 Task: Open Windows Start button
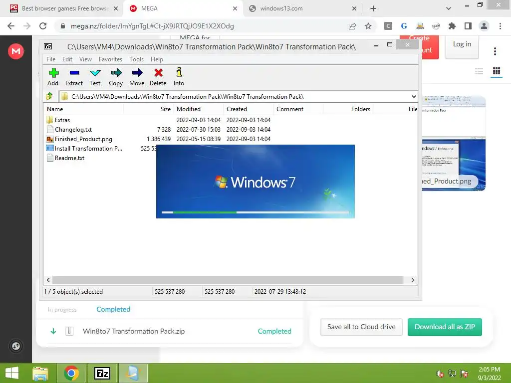12,373
